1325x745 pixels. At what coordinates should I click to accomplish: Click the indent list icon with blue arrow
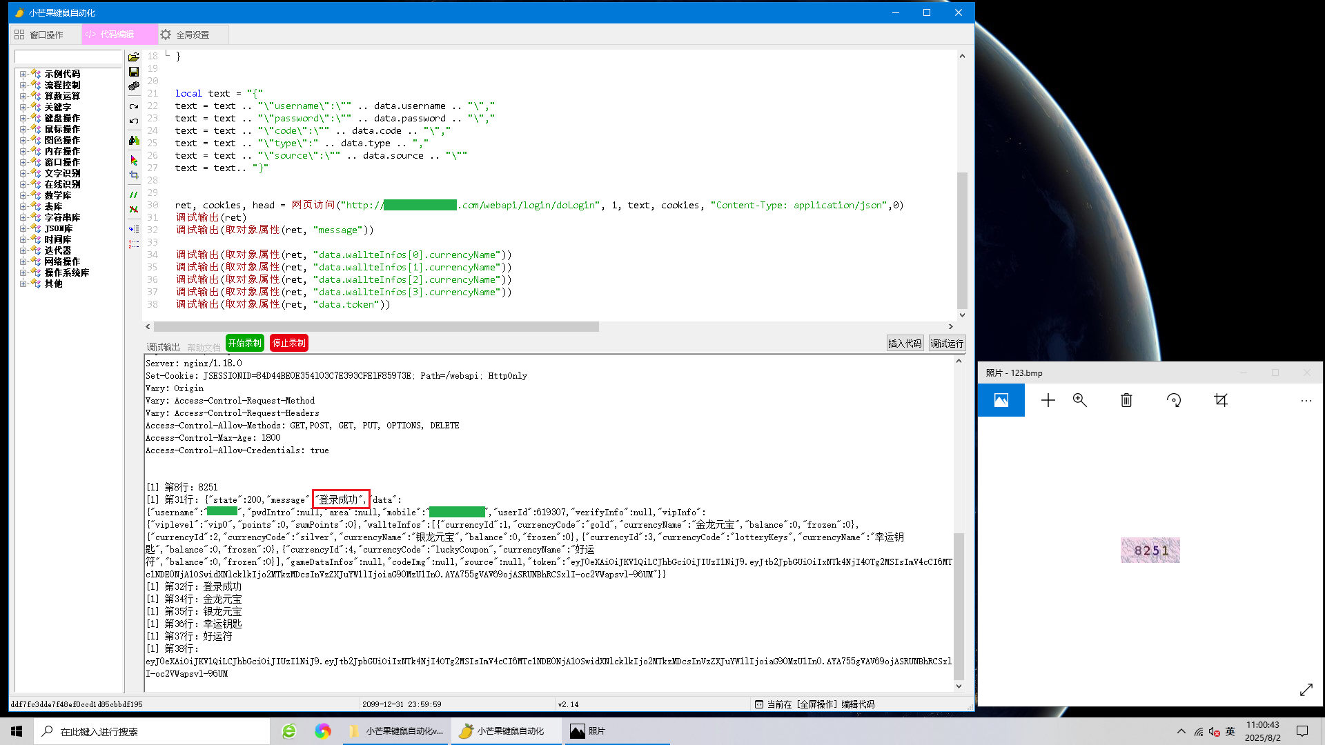(134, 228)
